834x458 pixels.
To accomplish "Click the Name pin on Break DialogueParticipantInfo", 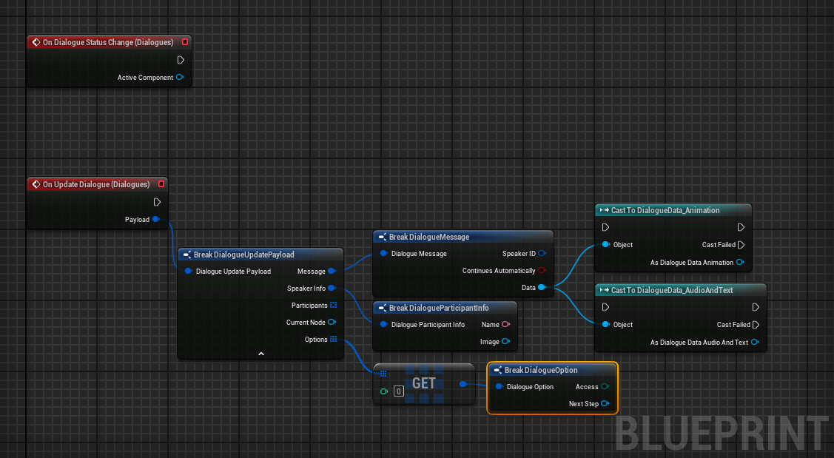I will [x=505, y=324].
